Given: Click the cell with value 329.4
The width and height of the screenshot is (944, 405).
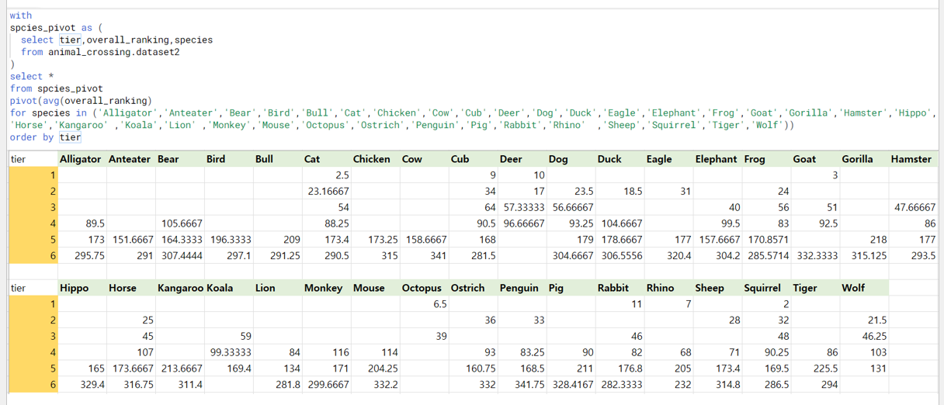Looking at the screenshot, I should (92, 385).
